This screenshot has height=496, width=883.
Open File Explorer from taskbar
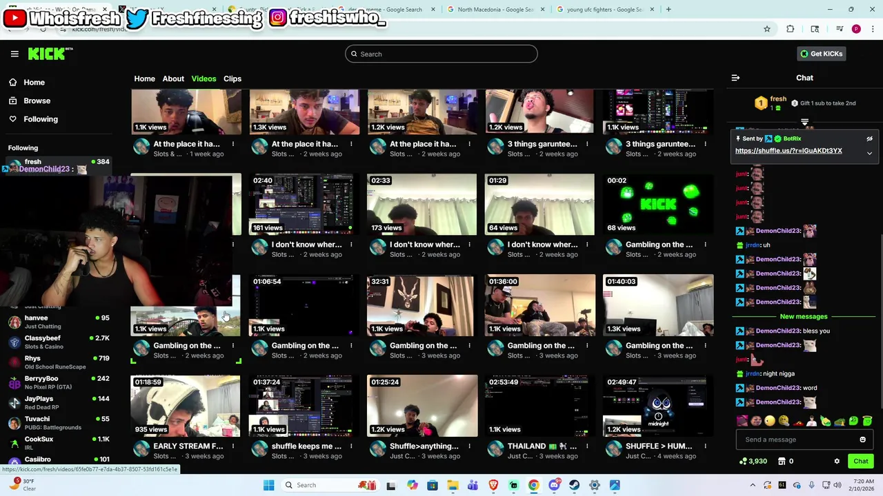[x=453, y=485]
